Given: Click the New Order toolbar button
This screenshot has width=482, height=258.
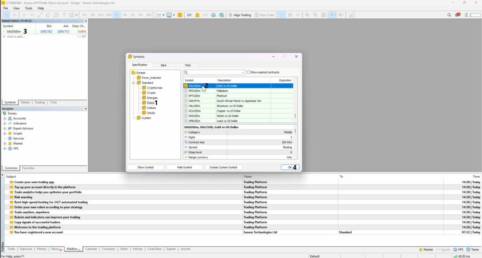Looking at the screenshot, I should 265,15.
